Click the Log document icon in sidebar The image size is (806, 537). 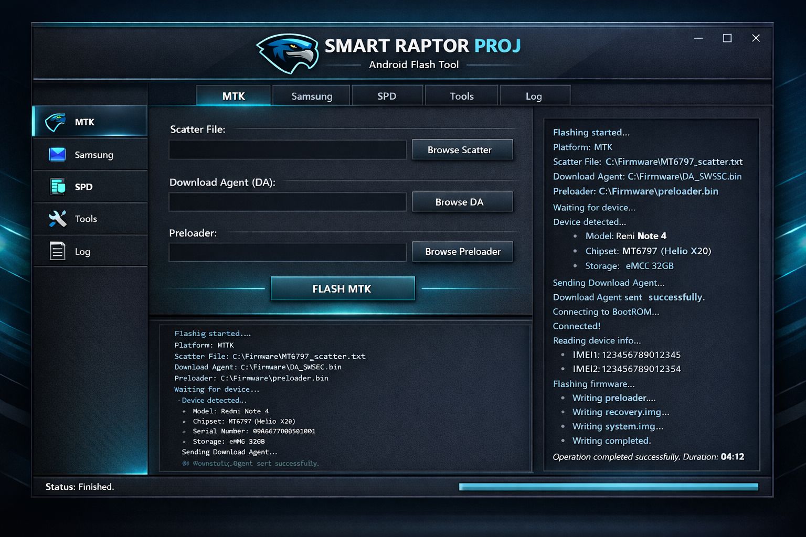[57, 251]
